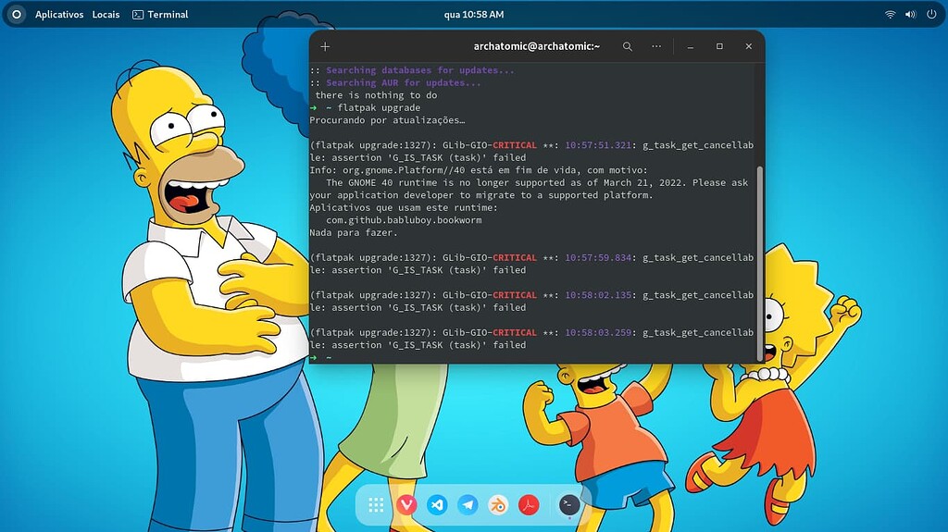948x532 pixels.
Task: Launch Blender from the dock
Action: pos(498,505)
